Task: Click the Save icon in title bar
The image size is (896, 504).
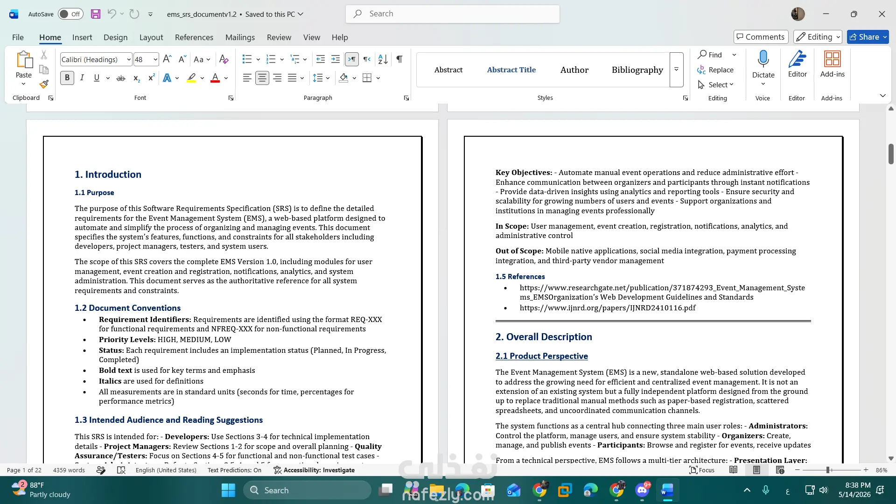Action: click(x=96, y=14)
